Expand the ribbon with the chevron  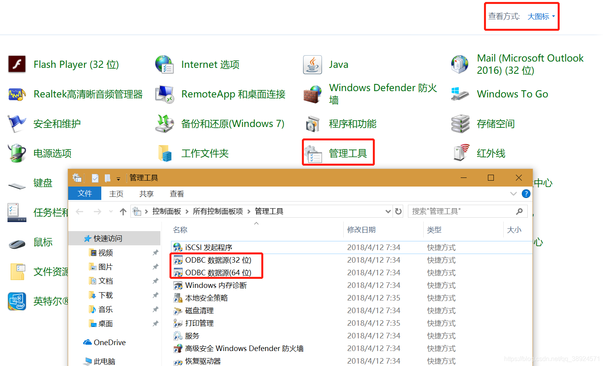click(x=513, y=194)
